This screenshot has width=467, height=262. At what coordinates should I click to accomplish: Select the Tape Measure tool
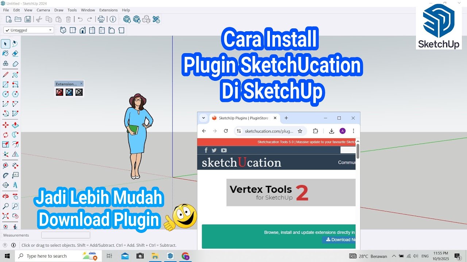[5, 166]
